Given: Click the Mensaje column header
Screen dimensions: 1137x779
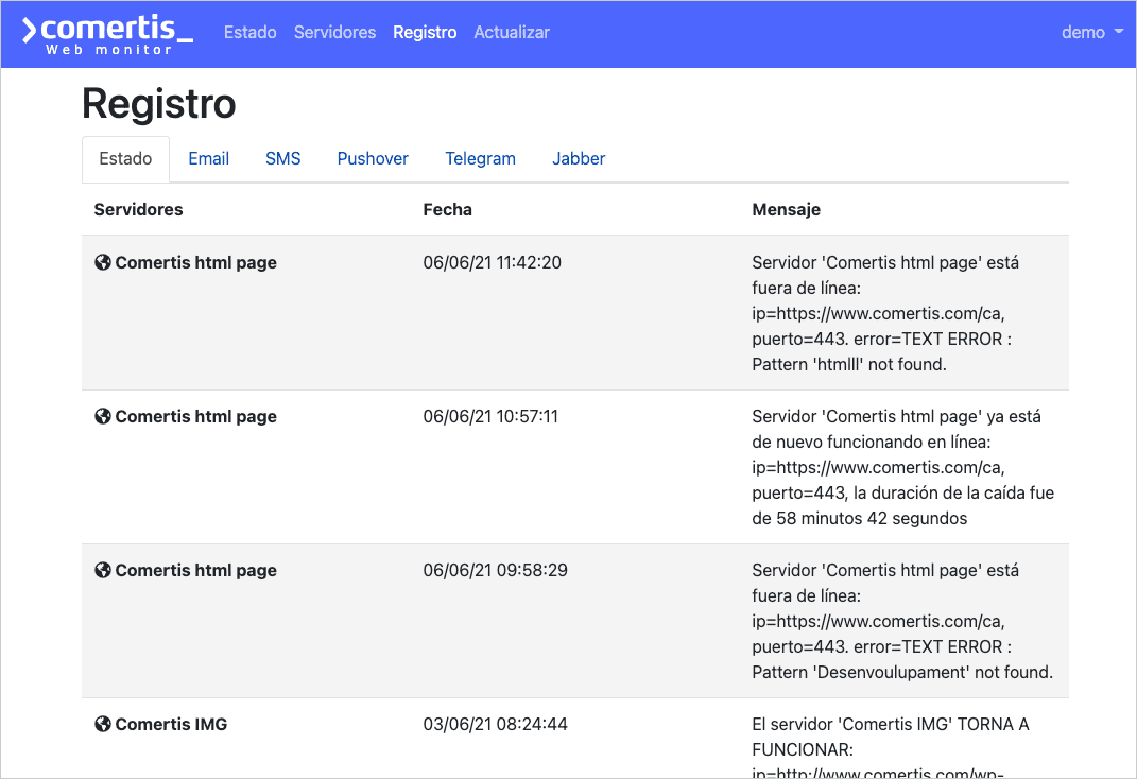Looking at the screenshot, I should tap(786, 210).
